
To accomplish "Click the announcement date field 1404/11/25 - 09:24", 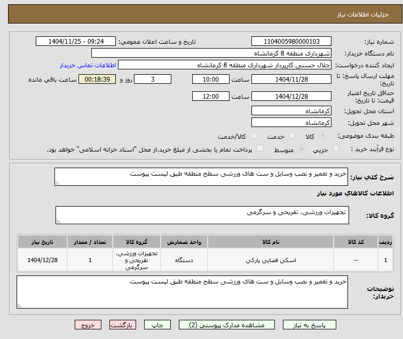I will click(x=76, y=42).
